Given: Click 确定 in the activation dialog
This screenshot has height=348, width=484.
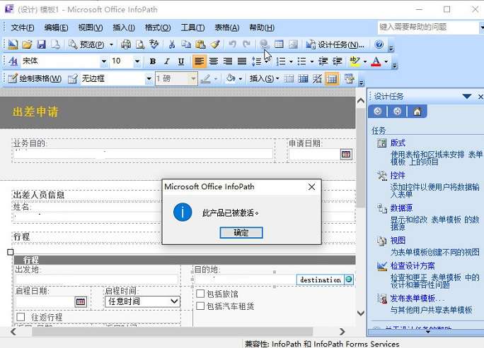Looking at the screenshot, I should (241, 233).
